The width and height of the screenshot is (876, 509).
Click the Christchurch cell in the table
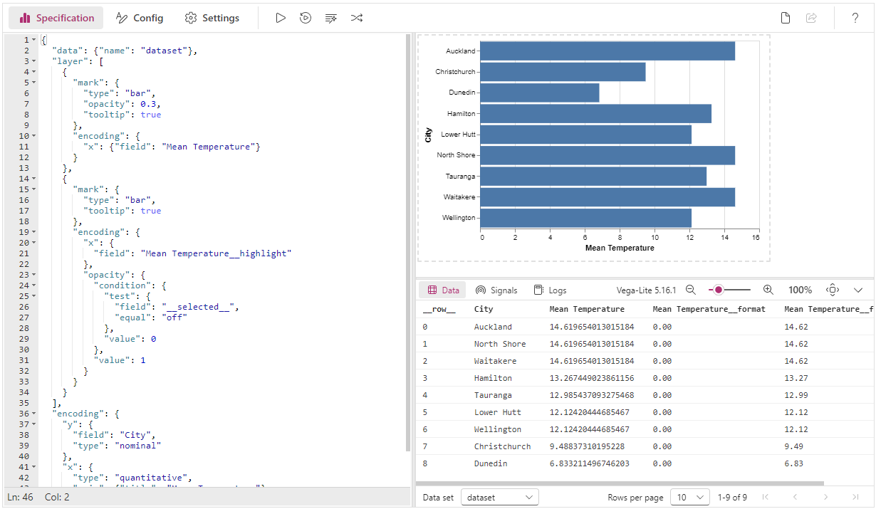pos(502,446)
